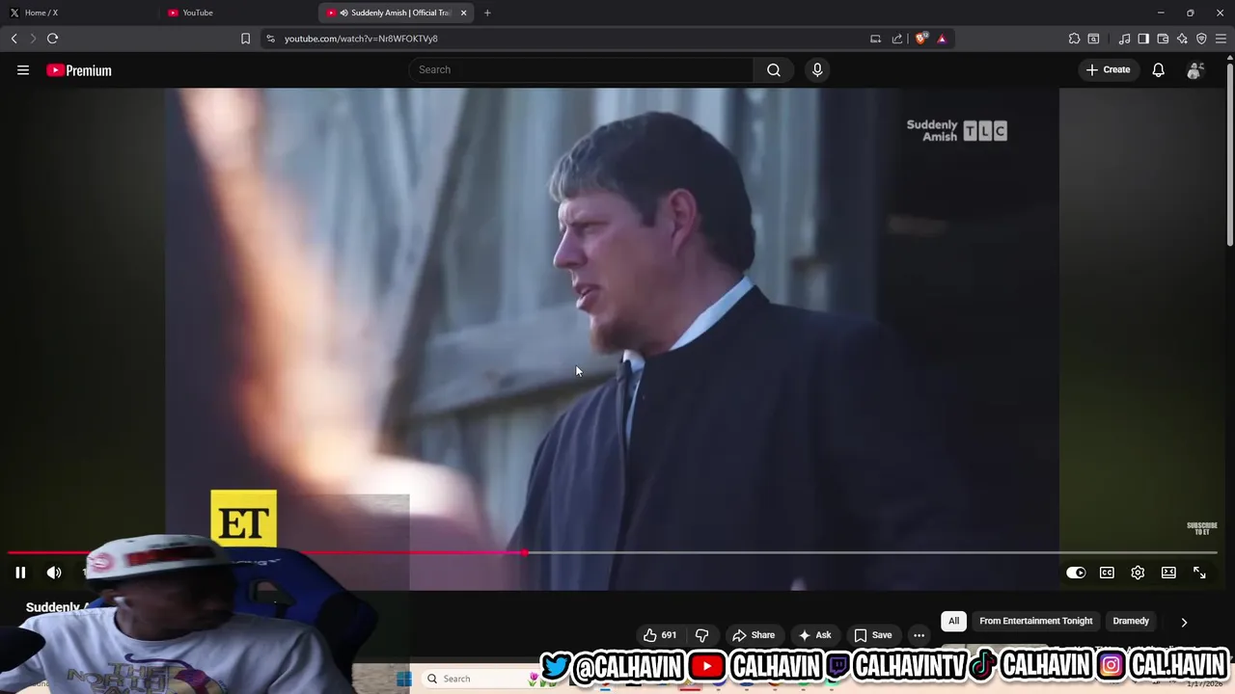Click the address bar URL

361,39
